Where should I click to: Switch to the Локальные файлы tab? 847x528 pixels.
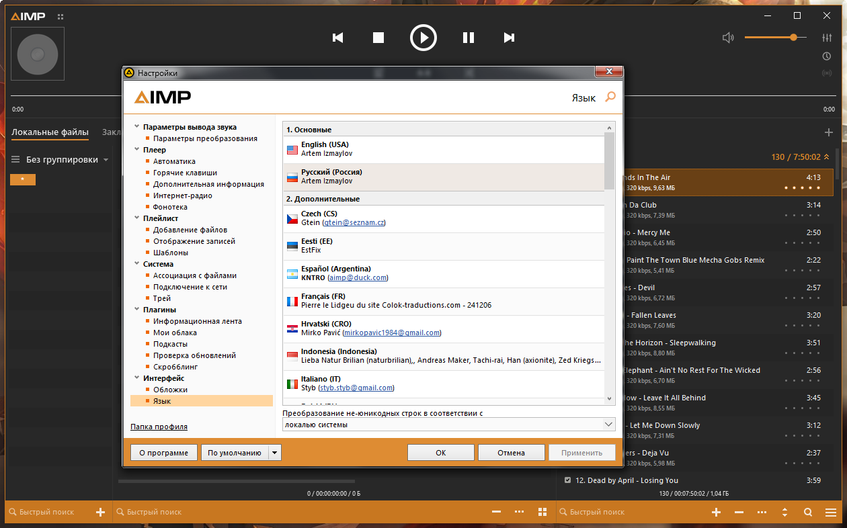(x=50, y=132)
